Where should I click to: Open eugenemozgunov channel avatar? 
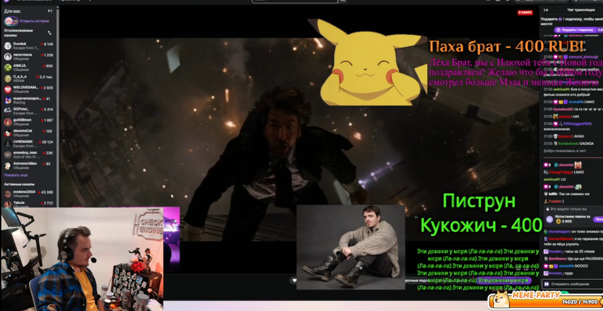pyautogui.click(x=8, y=100)
